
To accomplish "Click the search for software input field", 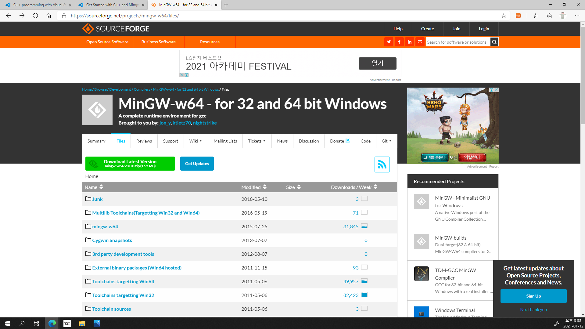I will [458, 42].
